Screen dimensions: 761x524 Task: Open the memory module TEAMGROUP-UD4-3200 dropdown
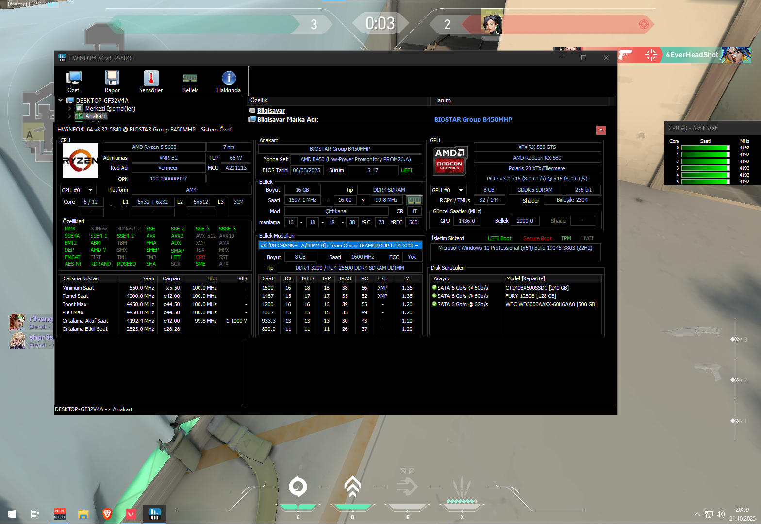tap(340, 246)
